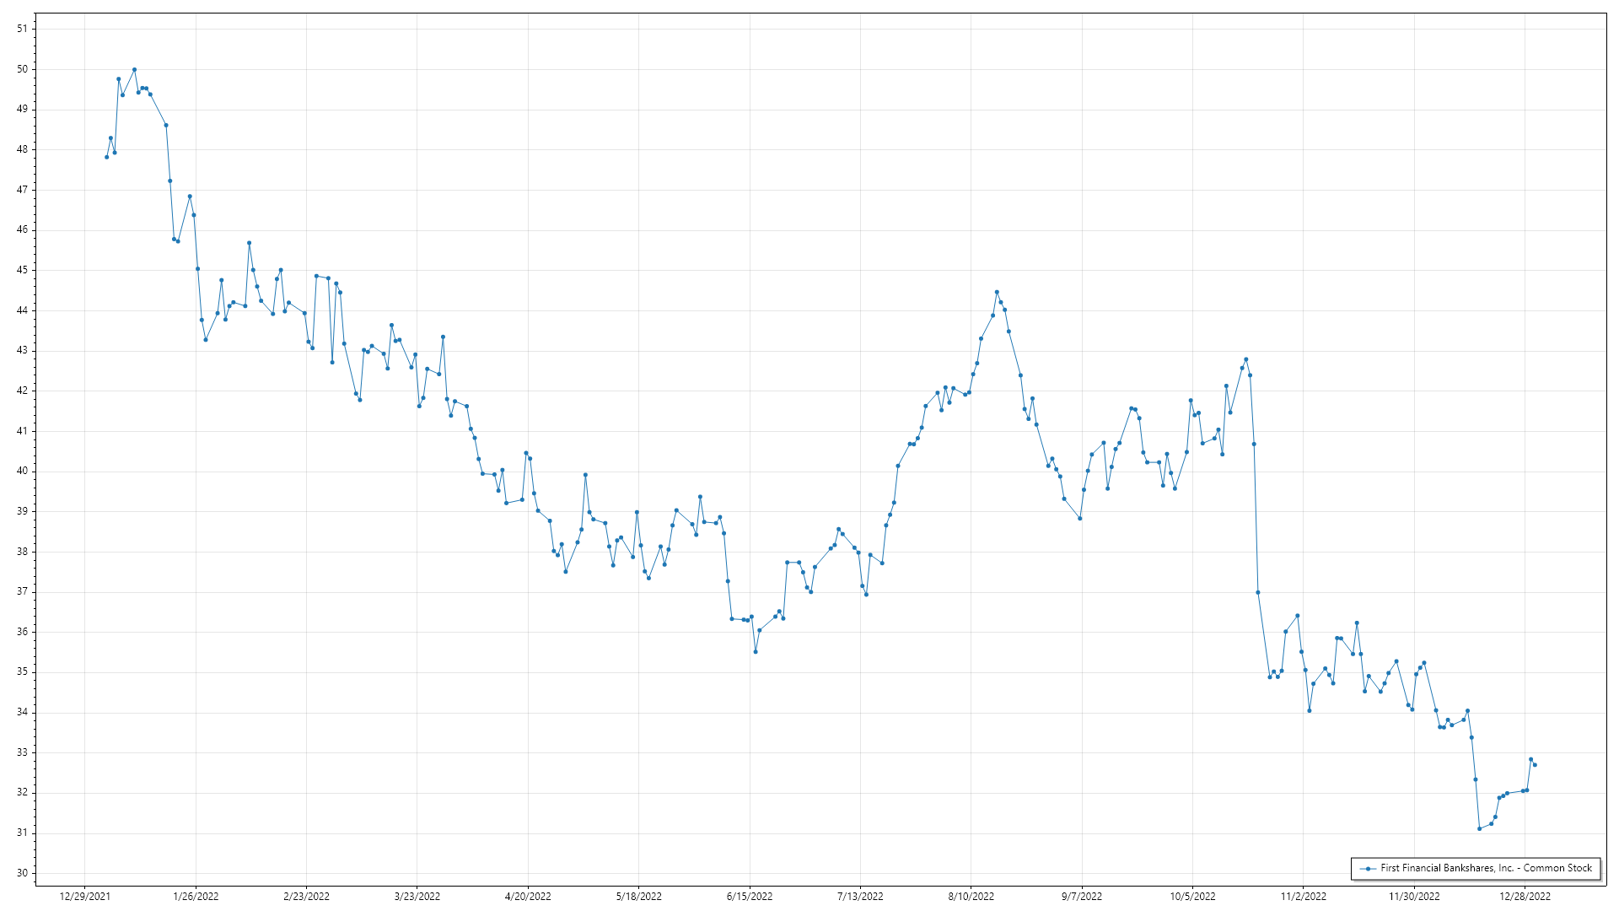Click the June low point near 35.5
This screenshot has height=911, width=1619.
[x=756, y=651]
